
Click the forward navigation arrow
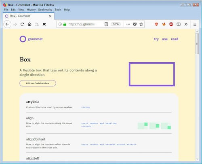point(15,24)
